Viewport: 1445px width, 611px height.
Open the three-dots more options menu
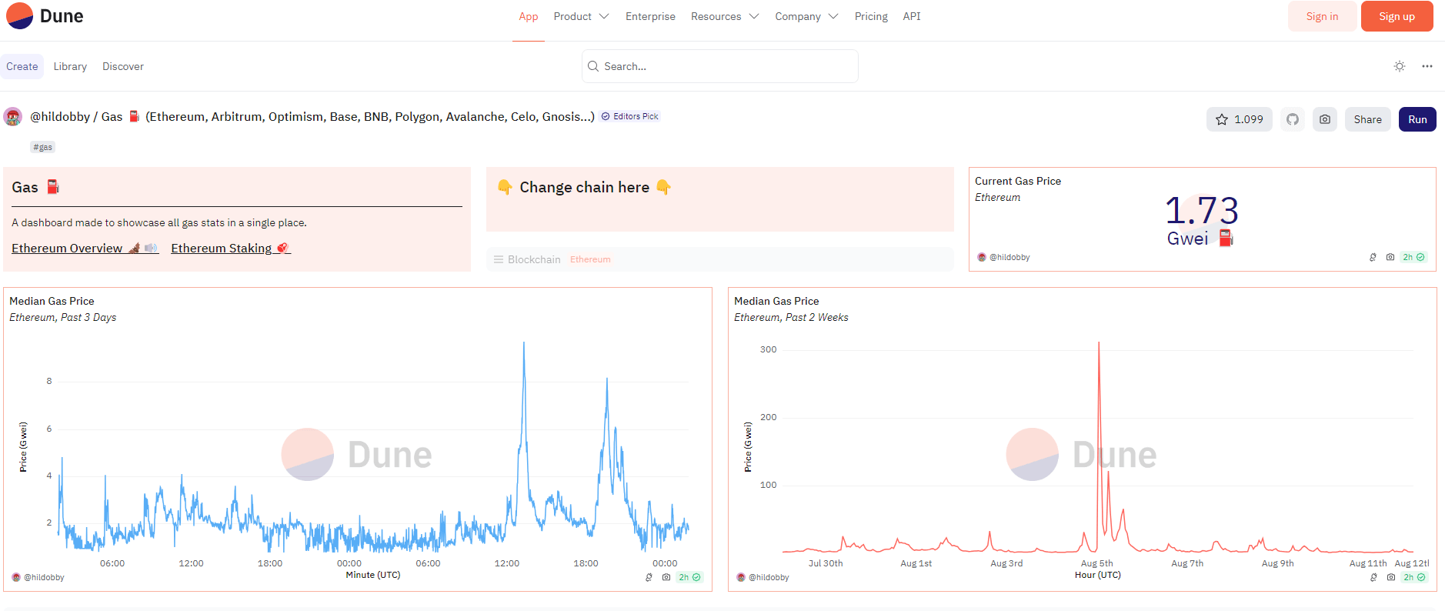coord(1427,66)
